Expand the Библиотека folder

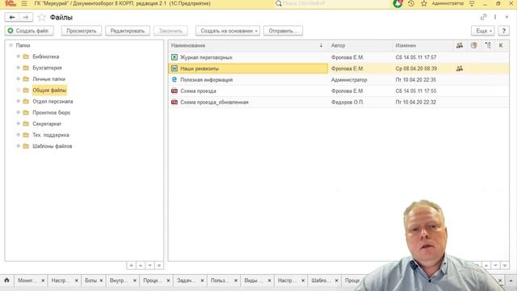point(18,57)
